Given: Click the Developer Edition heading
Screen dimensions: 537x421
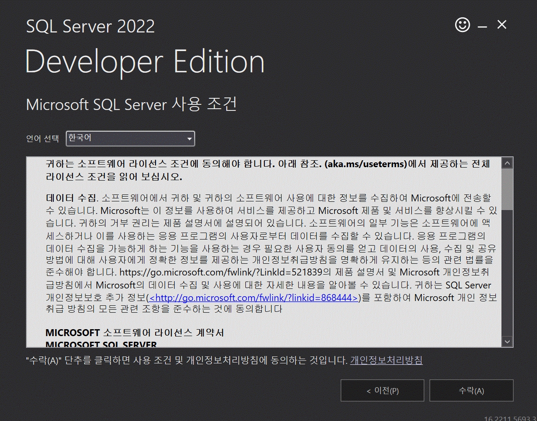Looking at the screenshot, I should (145, 62).
